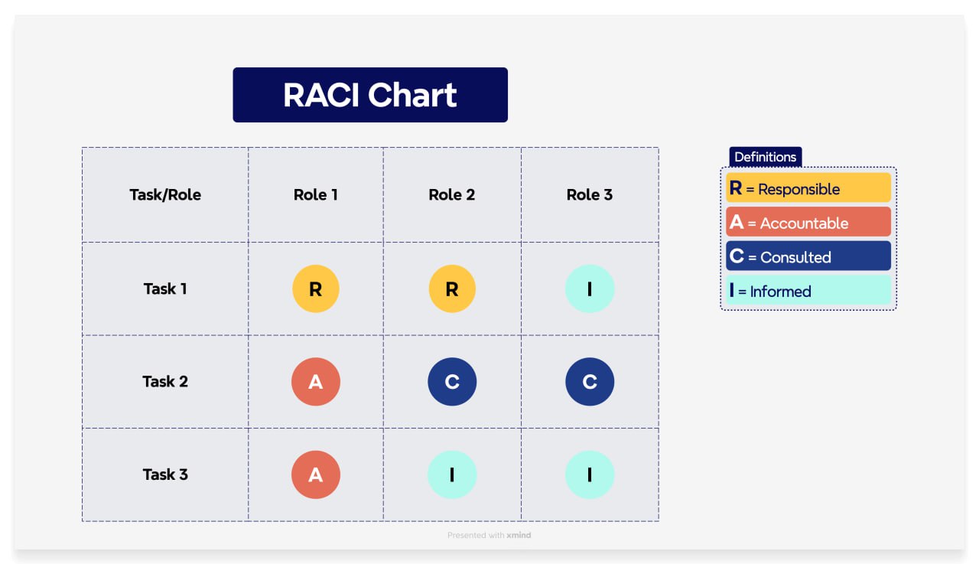Click the yellow R circle under Role 1

[315, 289]
